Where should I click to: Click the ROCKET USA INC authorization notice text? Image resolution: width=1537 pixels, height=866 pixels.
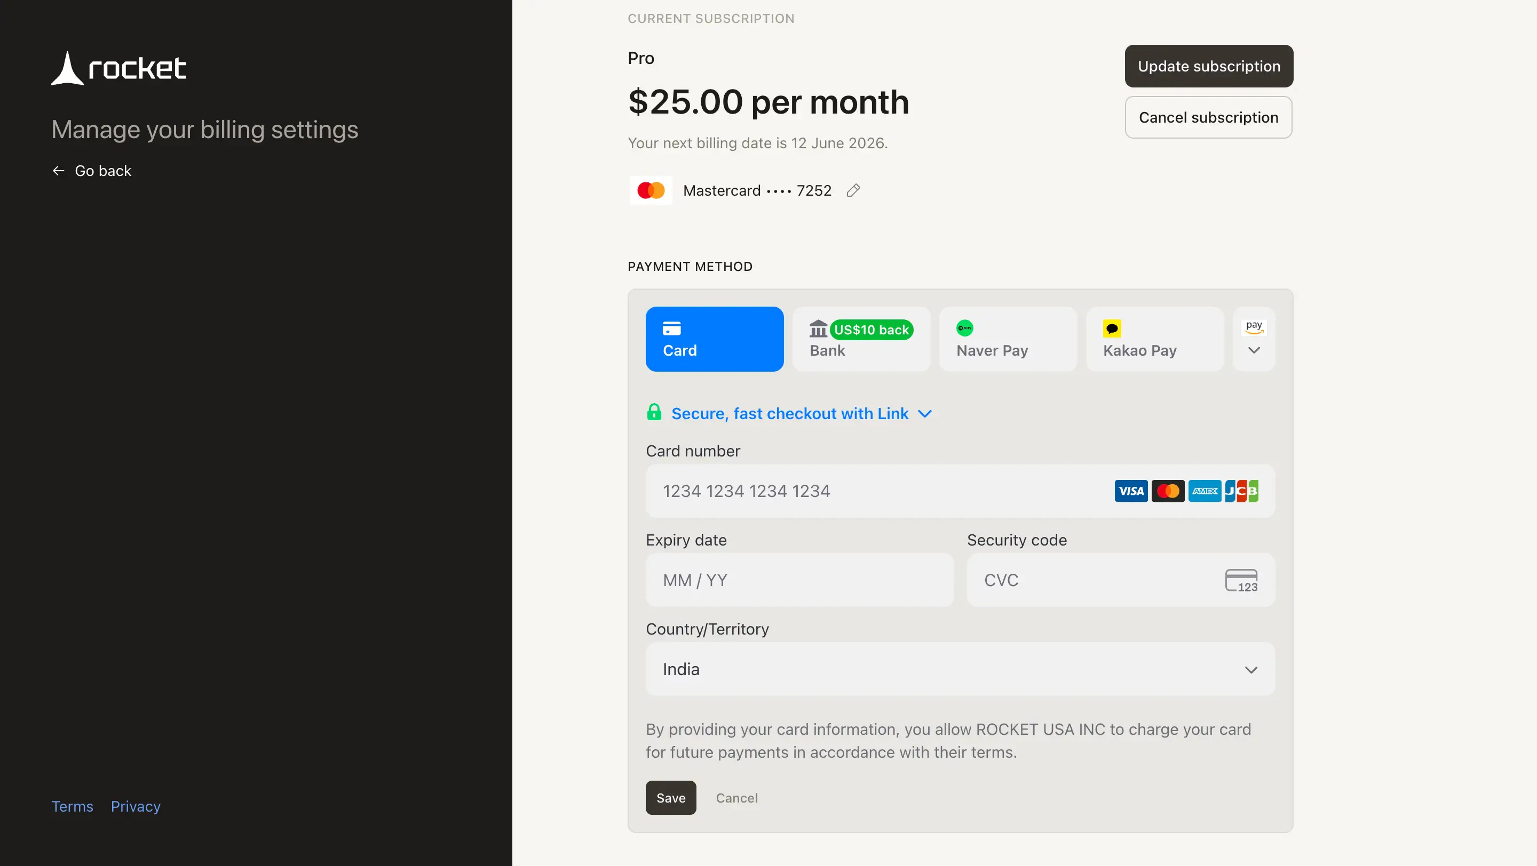[948, 741]
